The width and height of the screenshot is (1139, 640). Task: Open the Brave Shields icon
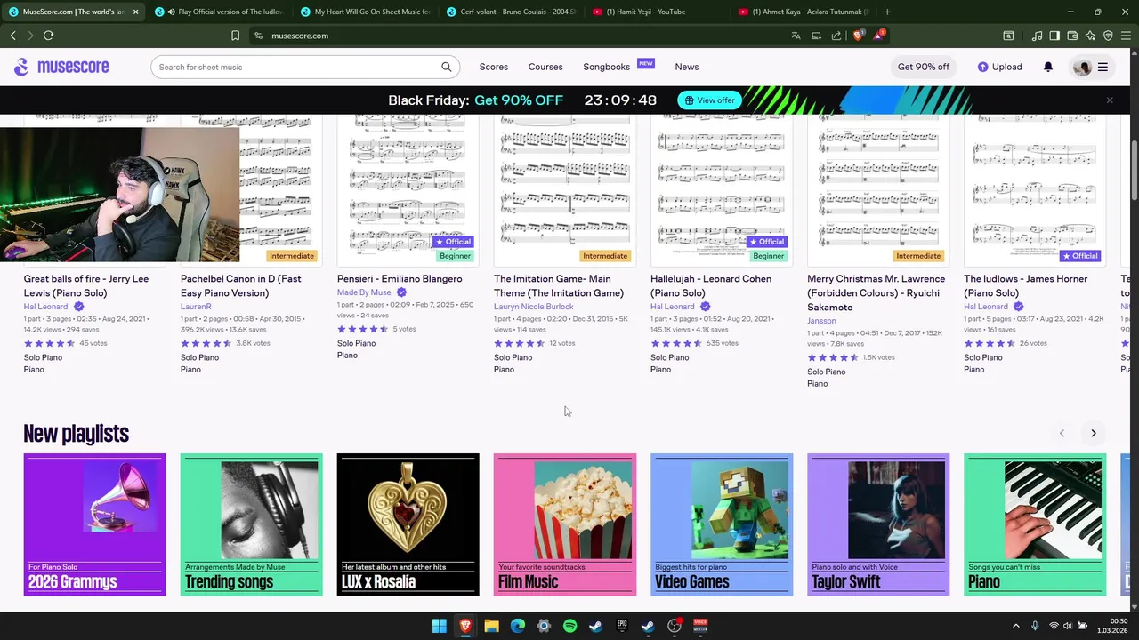859,36
